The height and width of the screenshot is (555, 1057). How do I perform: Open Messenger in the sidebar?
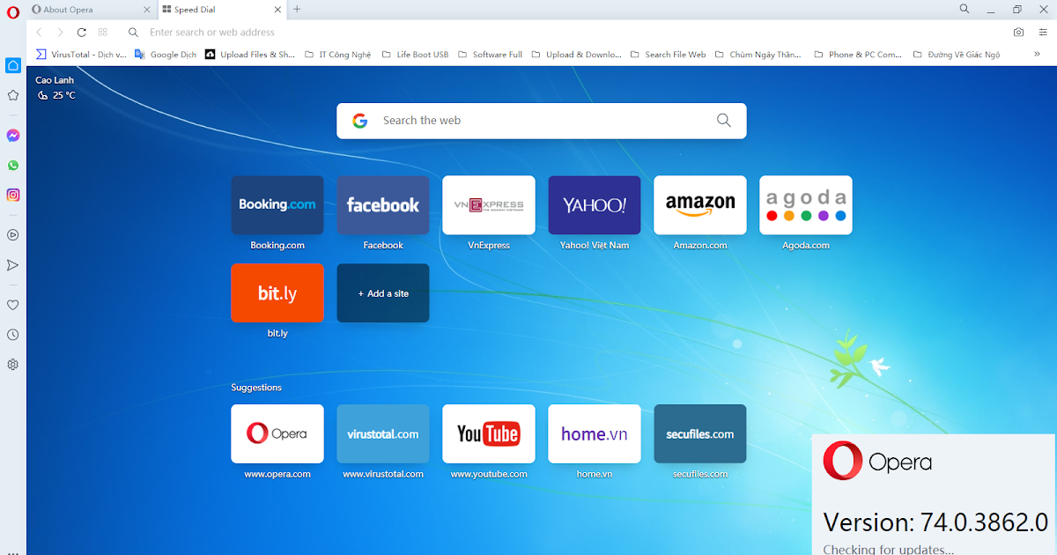[13, 136]
